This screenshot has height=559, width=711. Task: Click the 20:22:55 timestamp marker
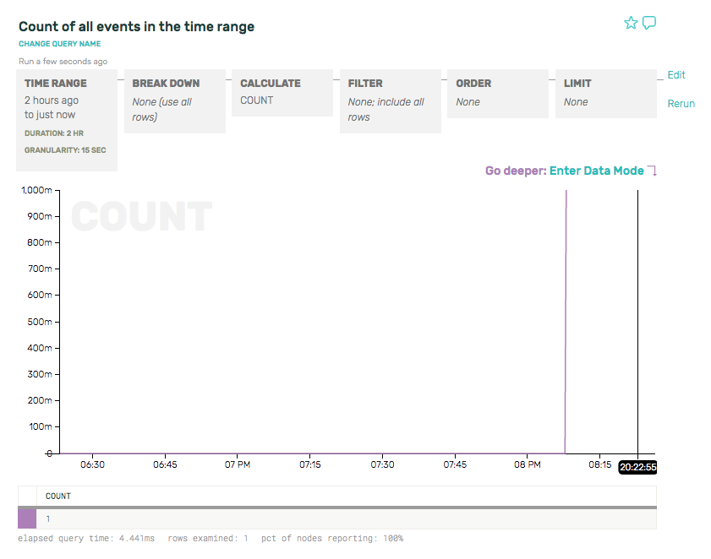[637, 466]
